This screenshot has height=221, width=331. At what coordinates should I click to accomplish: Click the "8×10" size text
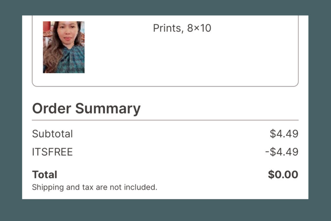click(199, 28)
